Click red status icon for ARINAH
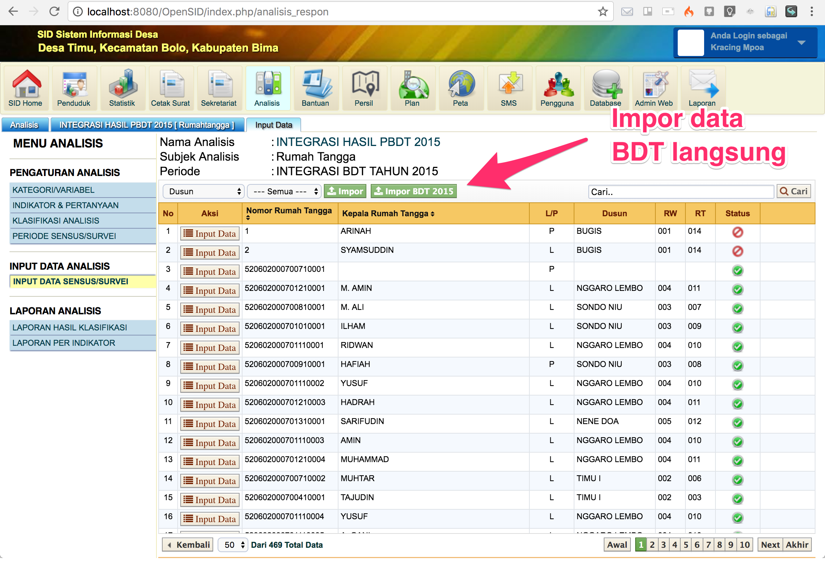This screenshot has height=573, width=825. point(737,232)
